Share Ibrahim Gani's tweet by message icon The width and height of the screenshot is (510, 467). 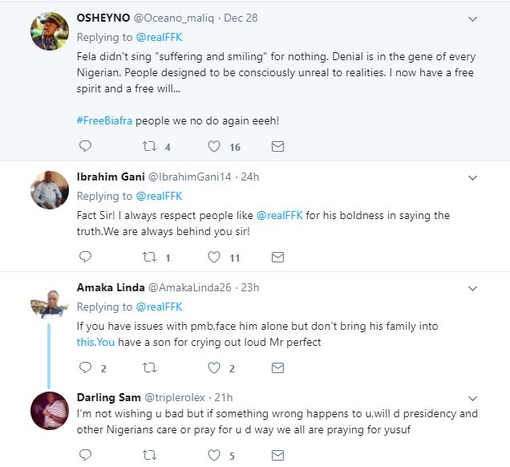coord(277,258)
